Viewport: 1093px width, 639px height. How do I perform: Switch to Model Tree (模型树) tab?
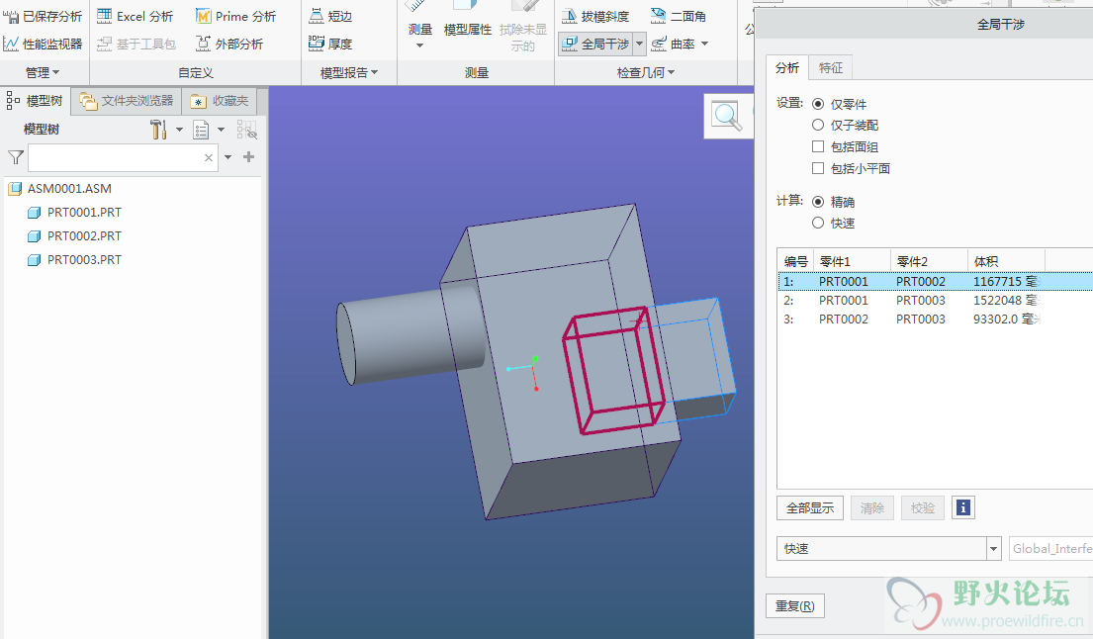37,101
